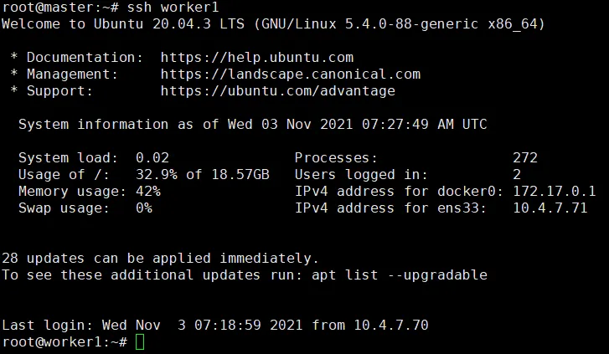Click the kernel version 5.4.0-88-generic text
609x354 pixels.
pos(411,24)
